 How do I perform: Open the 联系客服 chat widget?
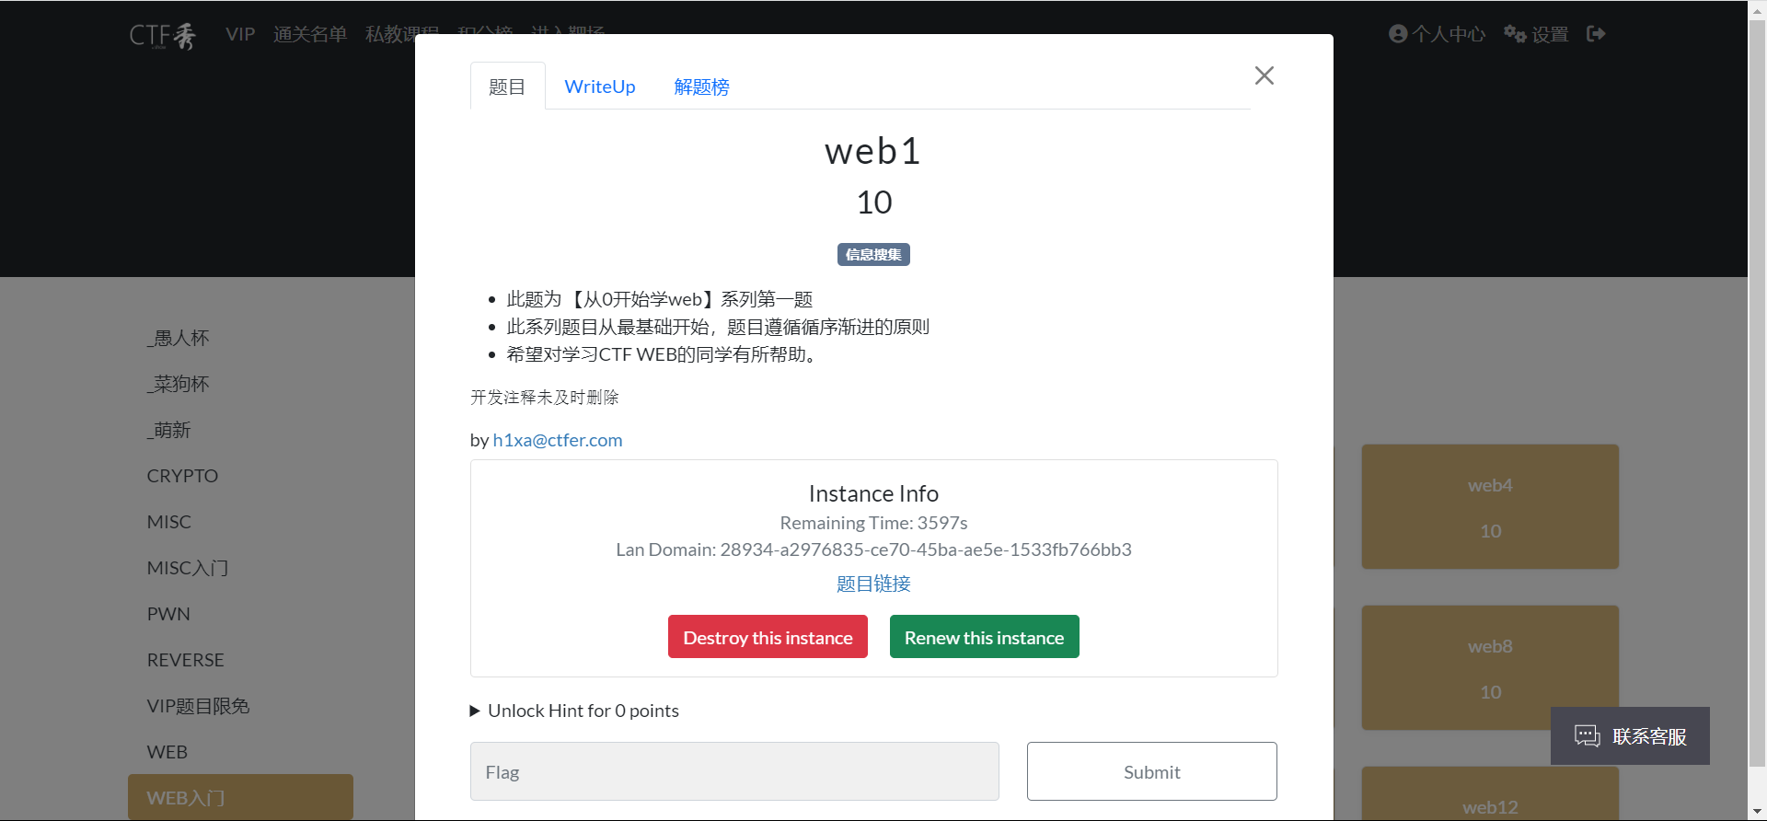point(1630,736)
